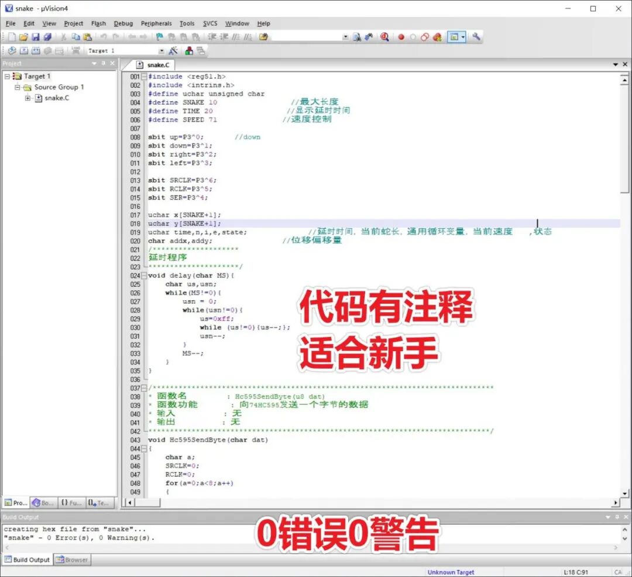632x577 pixels.
Task: Select the snake.C editor tab
Action: point(153,65)
